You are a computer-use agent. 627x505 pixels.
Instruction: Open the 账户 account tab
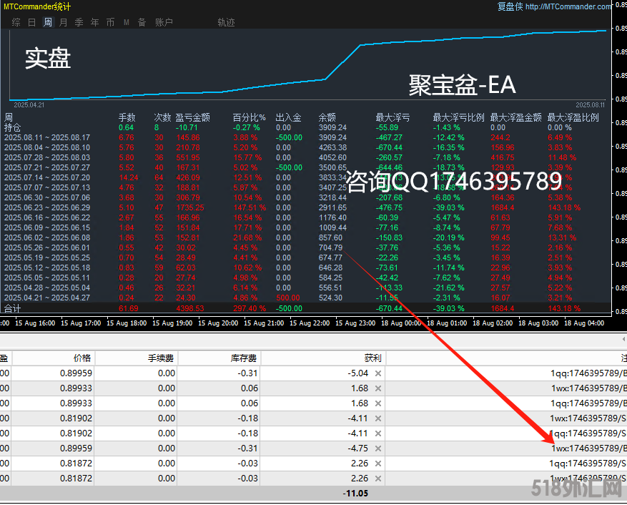click(x=164, y=22)
